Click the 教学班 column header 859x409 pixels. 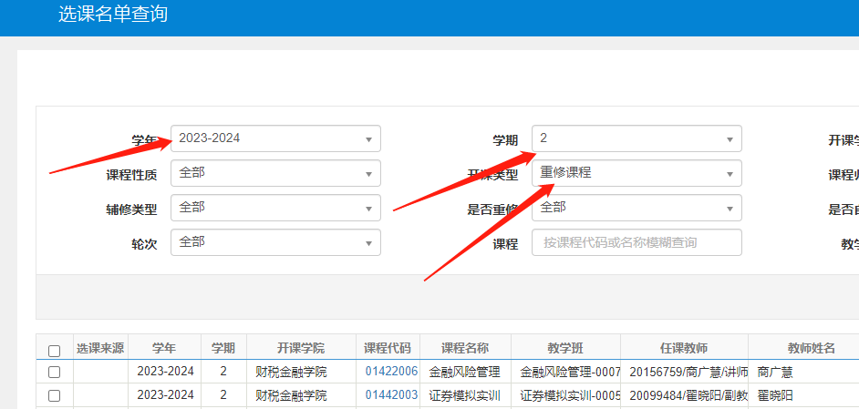click(565, 348)
